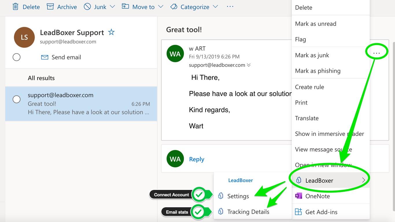
Task: Click the Send email envelope icon
Action: coord(45,57)
